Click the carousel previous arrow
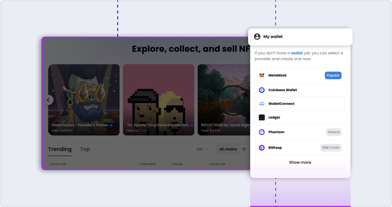The image size is (392, 207). tap(48, 100)
